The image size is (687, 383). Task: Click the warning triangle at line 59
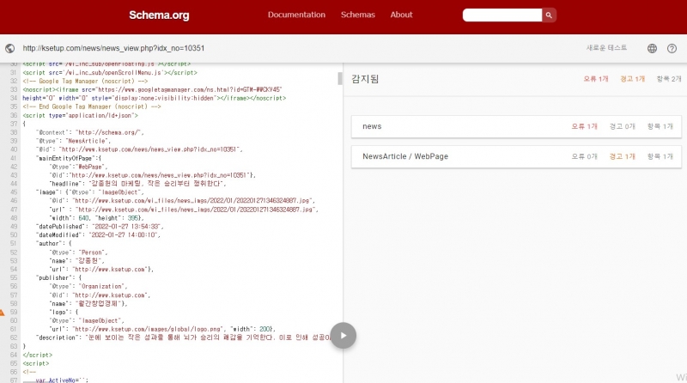2,312
